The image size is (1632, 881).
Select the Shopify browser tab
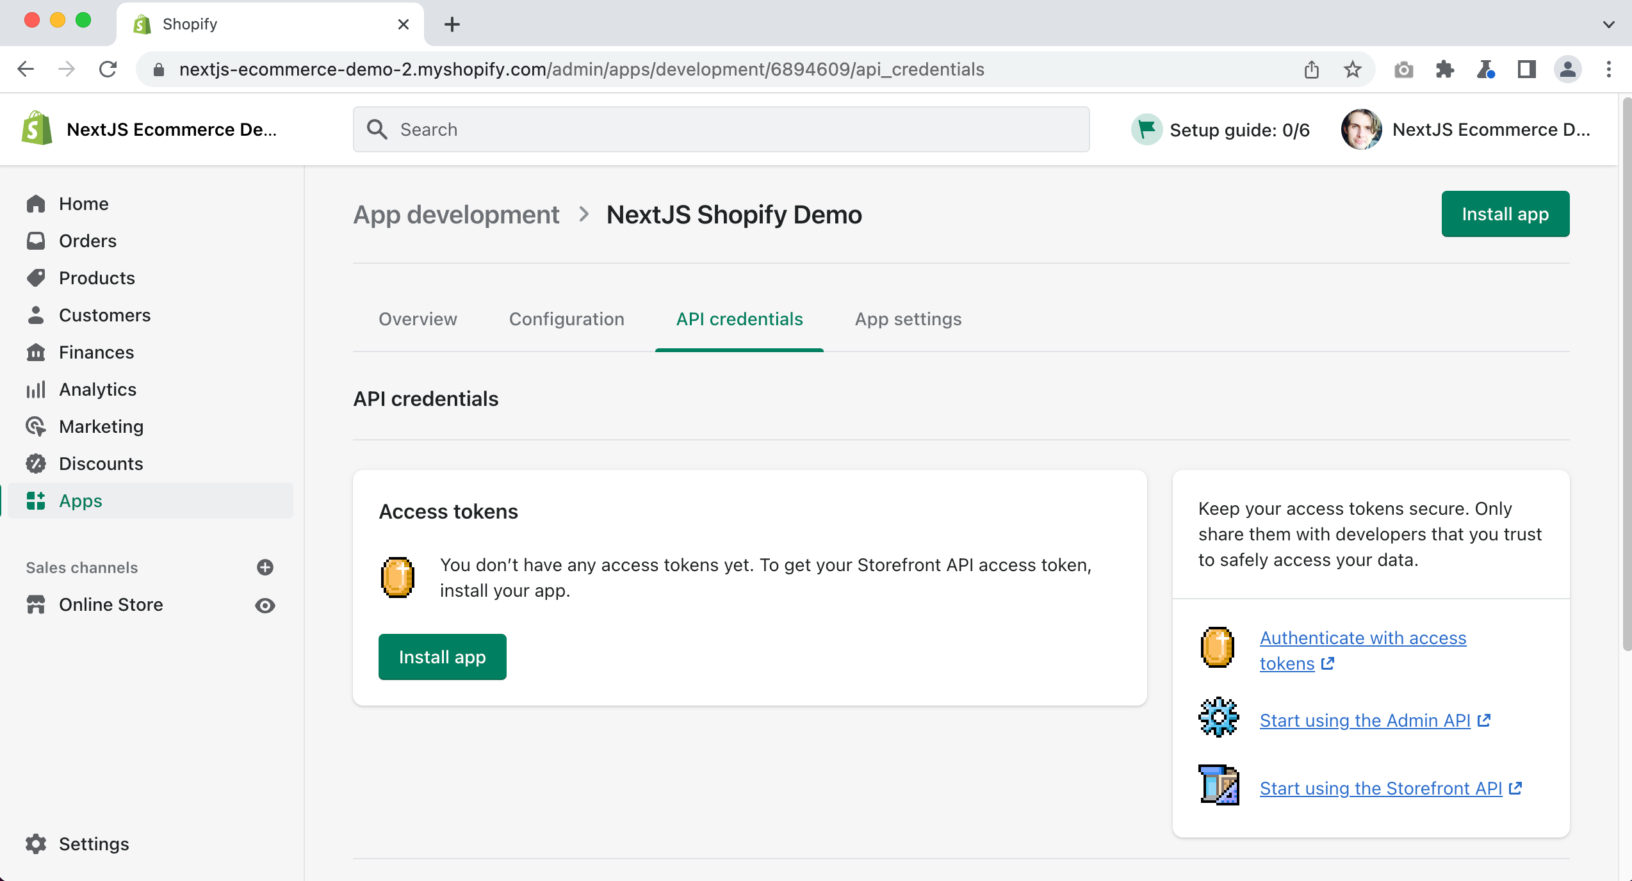pyautogui.click(x=270, y=24)
